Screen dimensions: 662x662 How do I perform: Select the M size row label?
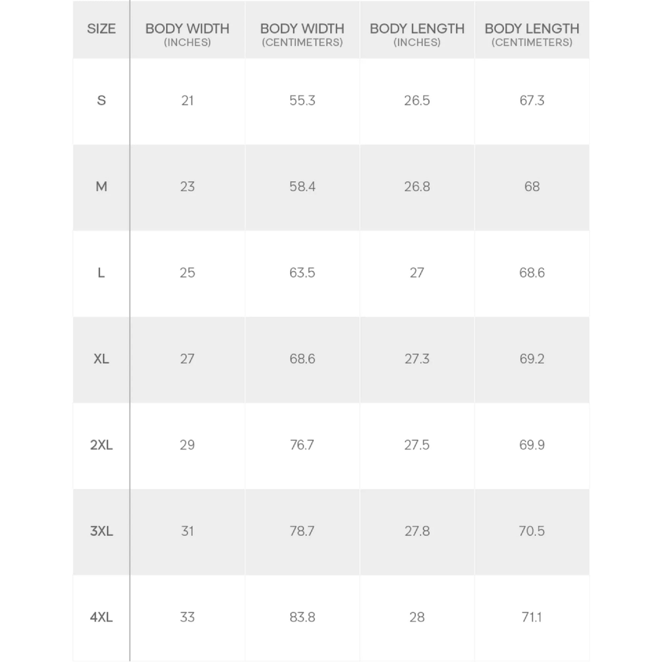click(102, 186)
